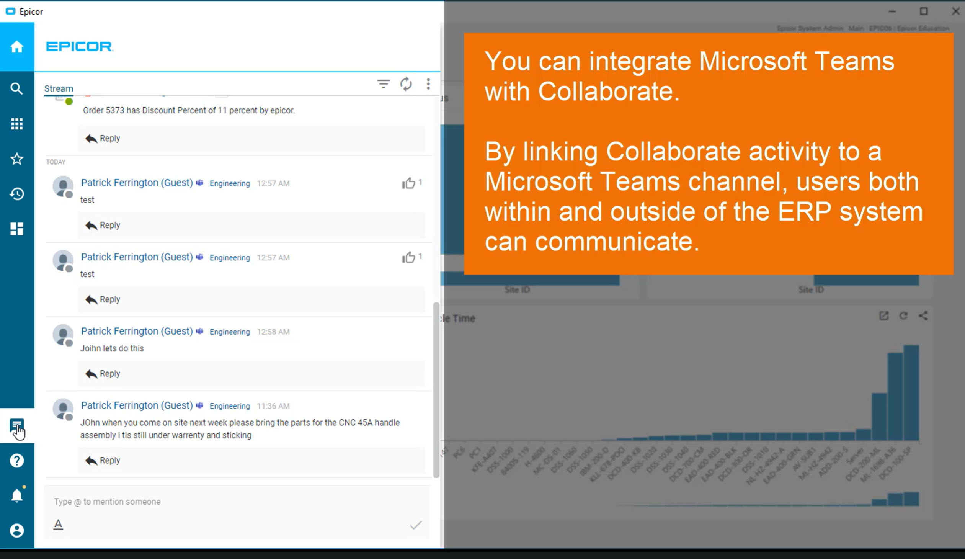The height and width of the screenshot is (559, 965).
Task: Open the Favorites star icon
Action: point(17,159)
